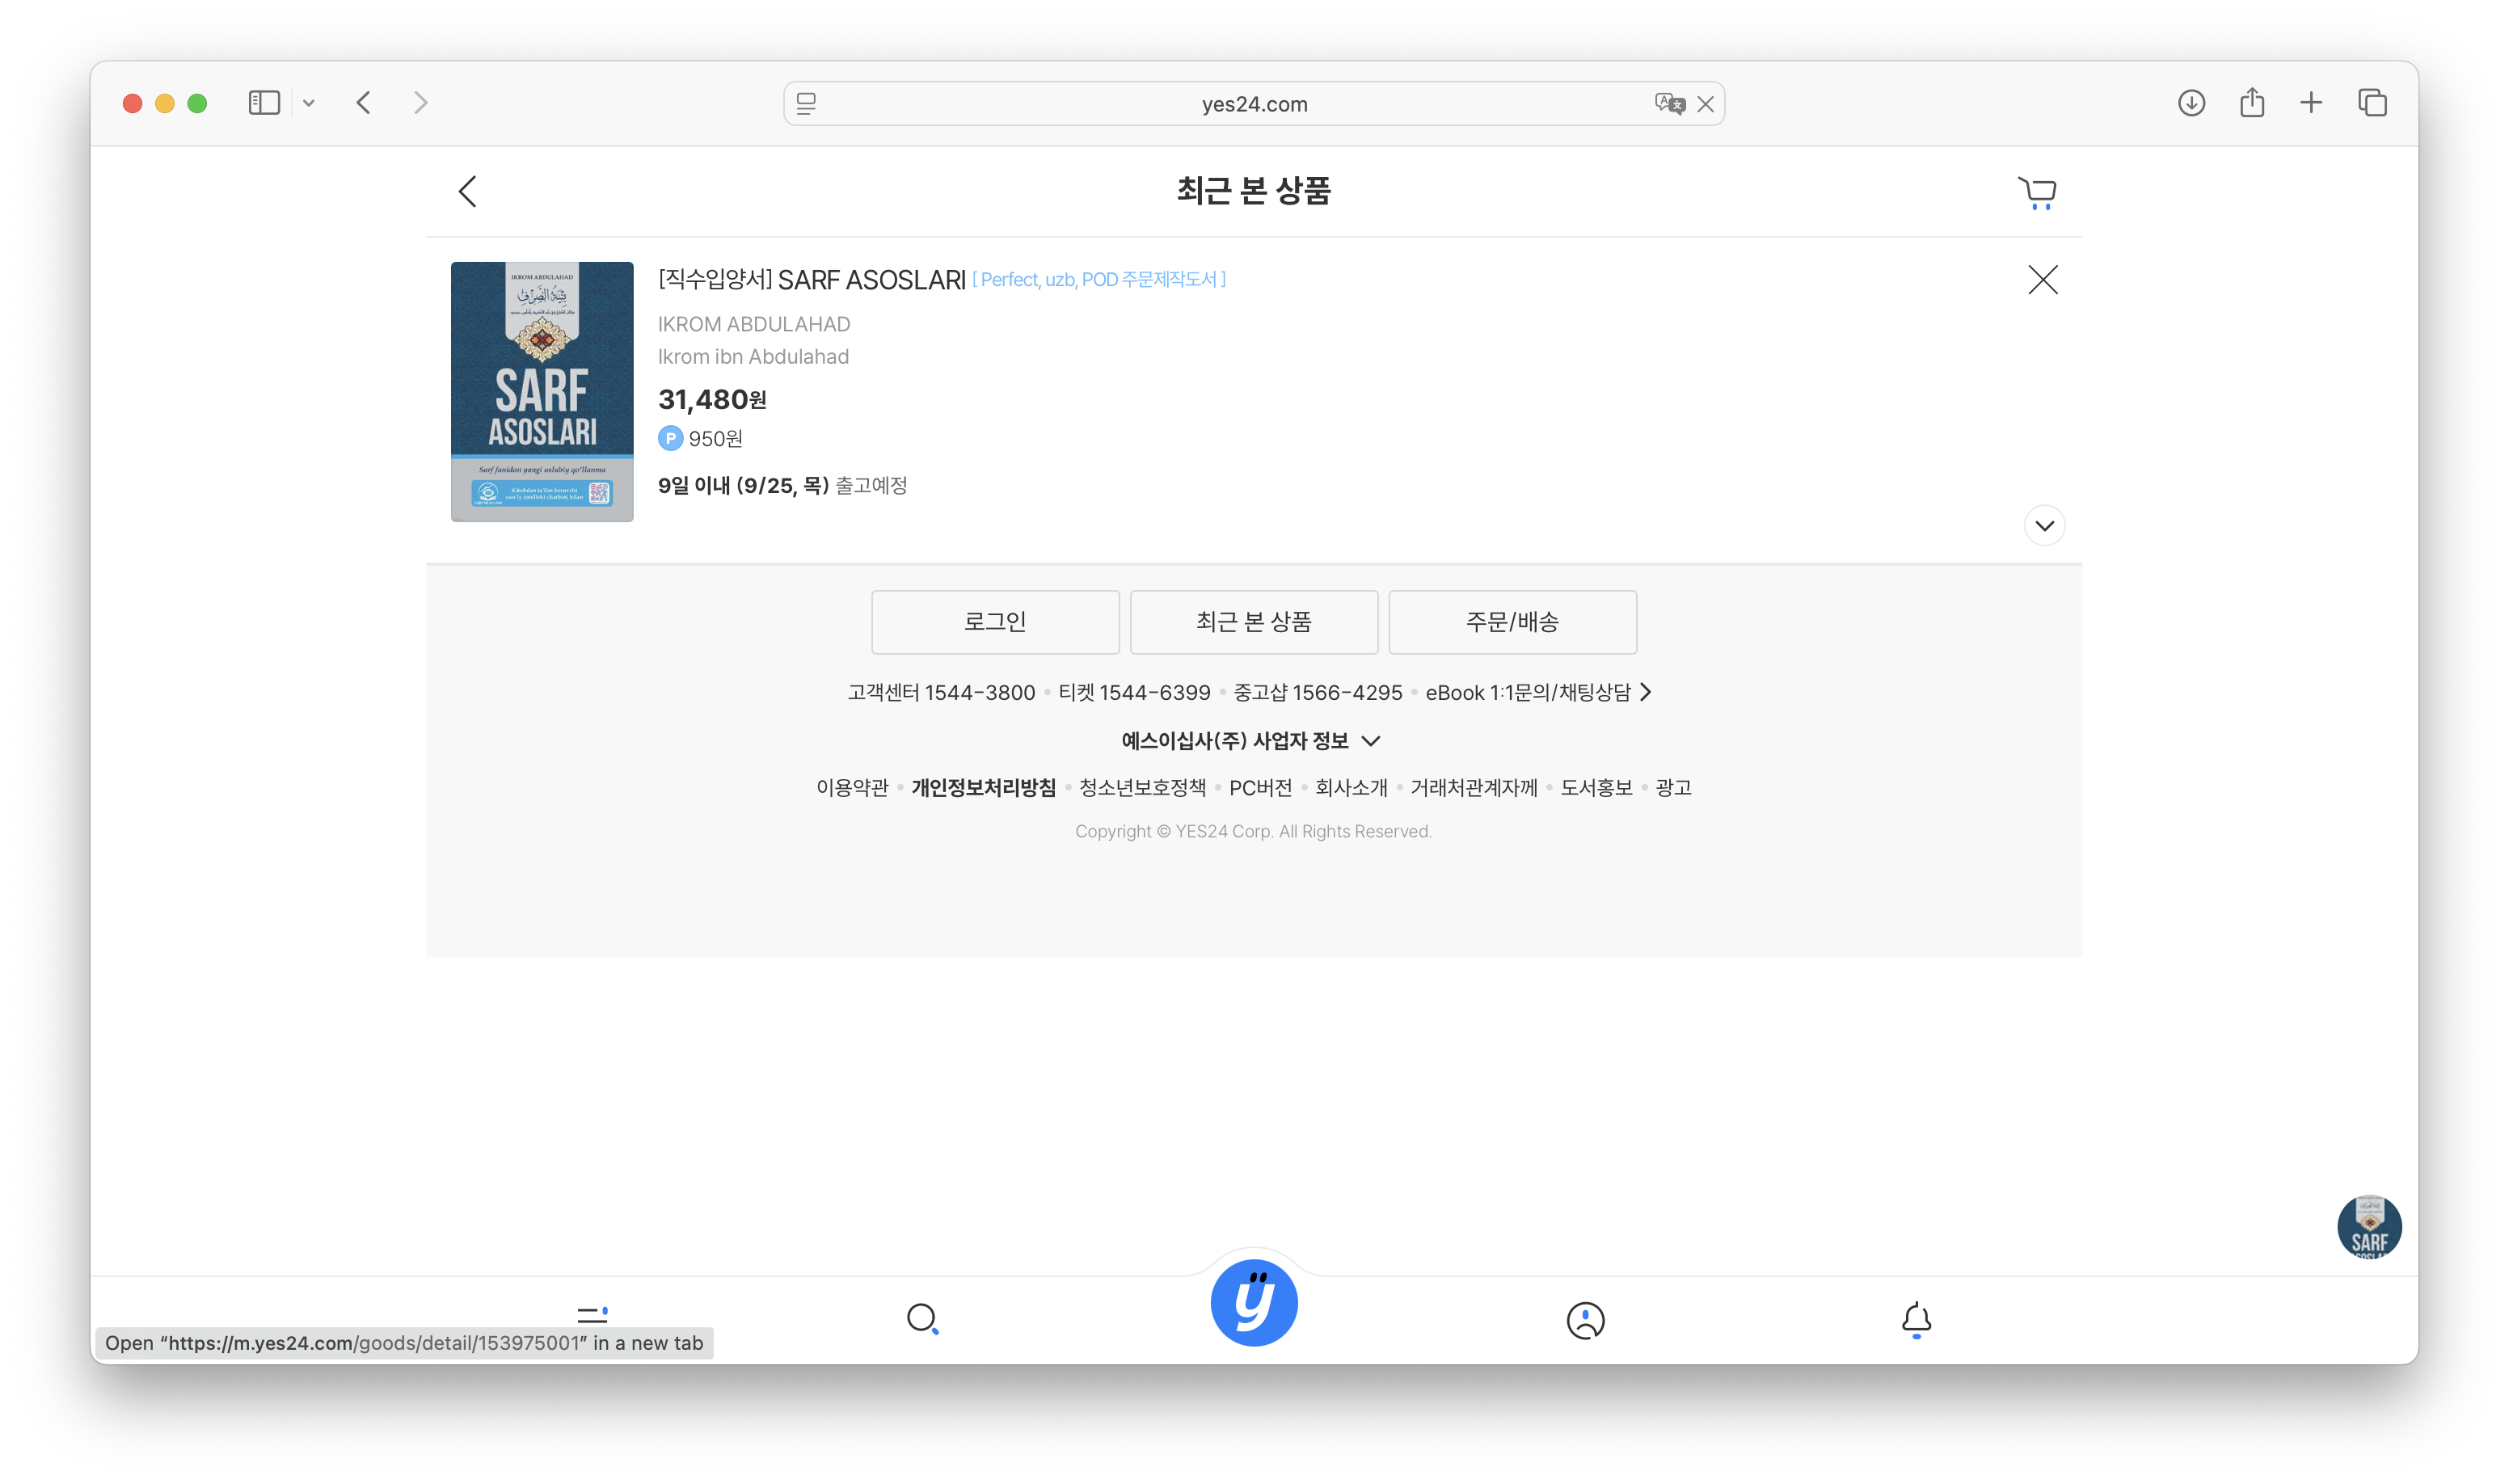The width and height of the screenshot is (2509, 1484).
Task: Click the Safari translate icon
Action: pyautogui.click(x=1668, y=104)
